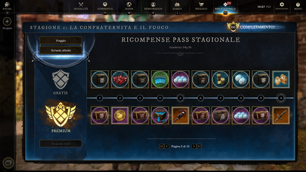Select the premium spear reward at level 30
Image resolution: width=306 pixels, height=172 pixels.
pos(281,115)
